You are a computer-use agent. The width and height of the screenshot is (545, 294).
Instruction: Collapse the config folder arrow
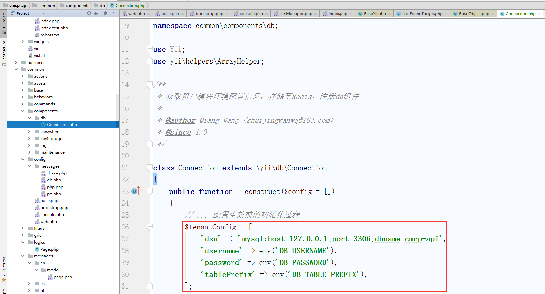click(22, 159)
